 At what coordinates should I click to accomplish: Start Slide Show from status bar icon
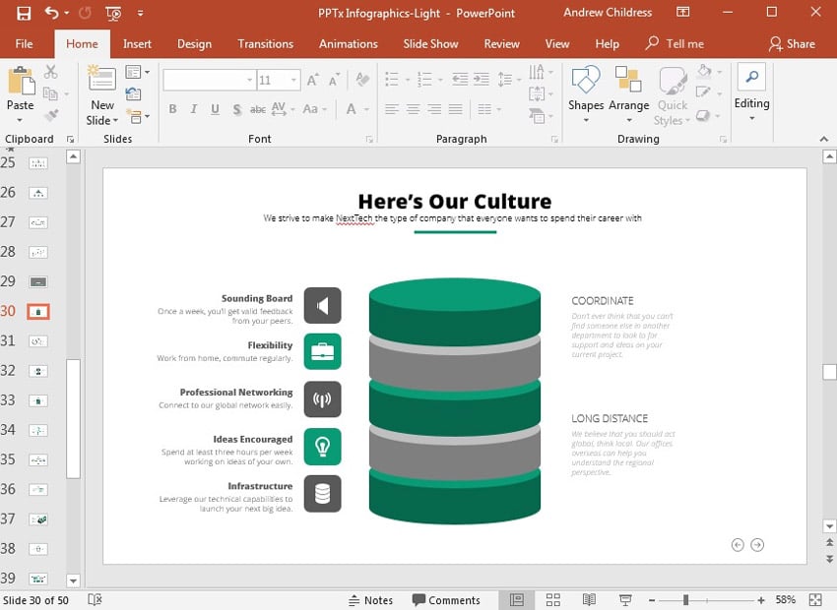click(624, 600)
